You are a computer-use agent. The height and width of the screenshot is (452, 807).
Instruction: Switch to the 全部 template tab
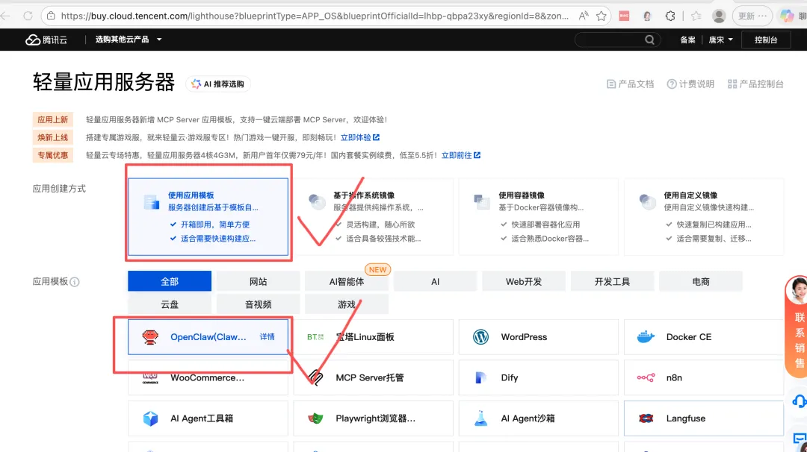tap(170, 281)
